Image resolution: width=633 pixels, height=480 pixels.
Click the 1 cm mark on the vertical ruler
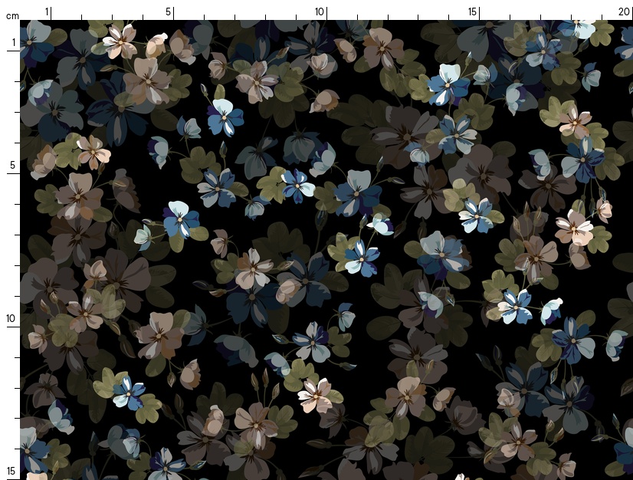click(x=13, y=43)
